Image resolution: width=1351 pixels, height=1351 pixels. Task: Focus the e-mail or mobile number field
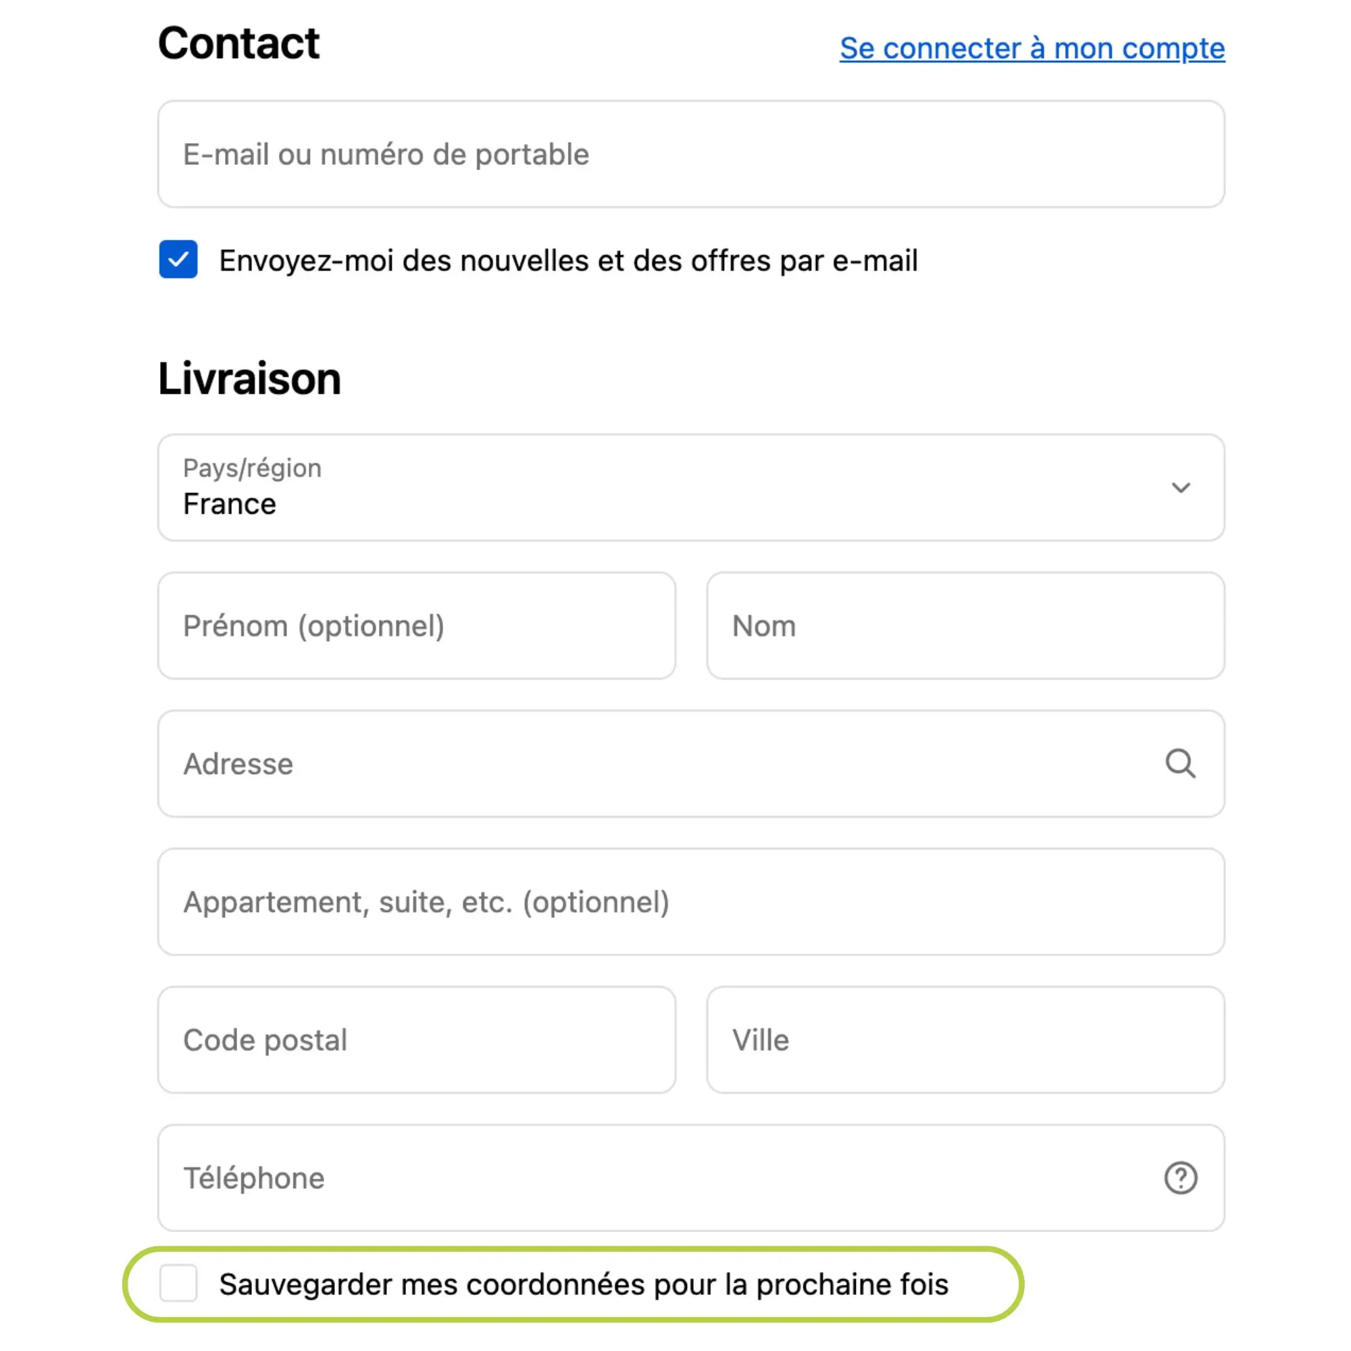pos(690,155)
